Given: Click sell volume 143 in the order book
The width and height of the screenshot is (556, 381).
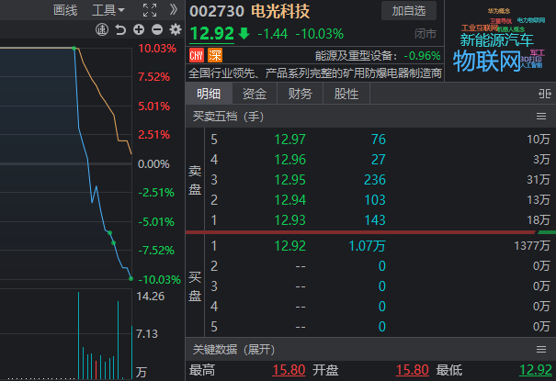Looking at the screenshot, I should point(375,220).
